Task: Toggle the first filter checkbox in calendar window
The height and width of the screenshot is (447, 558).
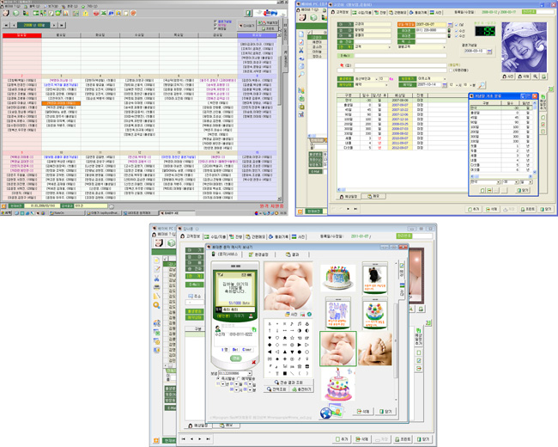Action: coord(215,21)
